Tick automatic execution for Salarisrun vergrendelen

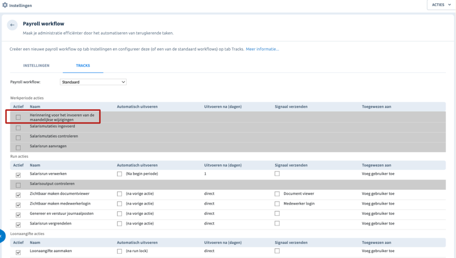coord(119,224)
